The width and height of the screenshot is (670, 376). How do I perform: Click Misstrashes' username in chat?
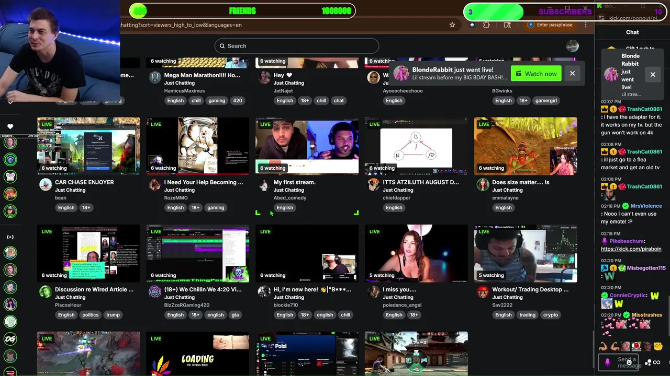(646, 315)
